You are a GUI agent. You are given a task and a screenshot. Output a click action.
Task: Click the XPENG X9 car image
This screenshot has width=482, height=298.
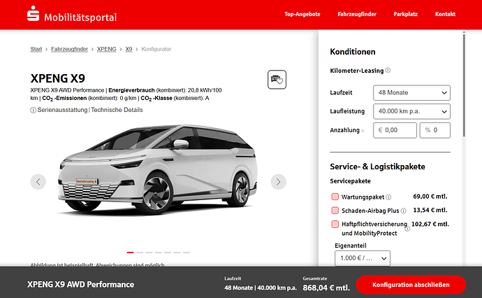tap(158, 170)
